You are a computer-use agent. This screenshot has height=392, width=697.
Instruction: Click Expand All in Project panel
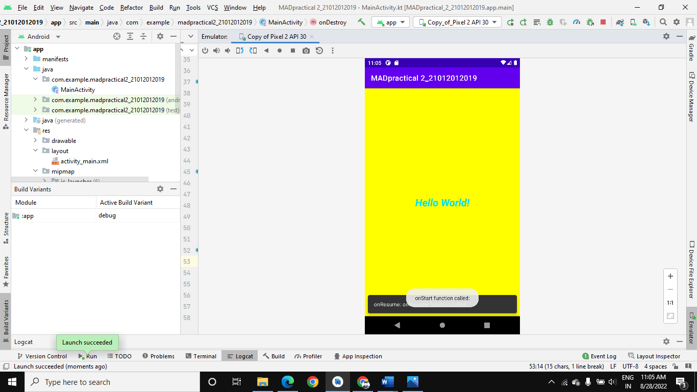coord(130,36)
